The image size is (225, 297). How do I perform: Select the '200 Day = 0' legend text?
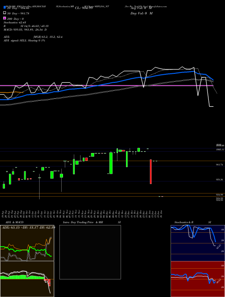coord(15,19)
